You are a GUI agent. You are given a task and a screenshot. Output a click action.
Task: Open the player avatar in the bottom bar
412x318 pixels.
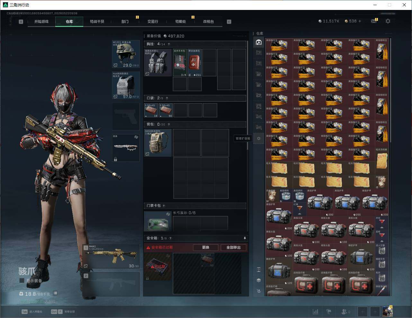pos(388,312)
